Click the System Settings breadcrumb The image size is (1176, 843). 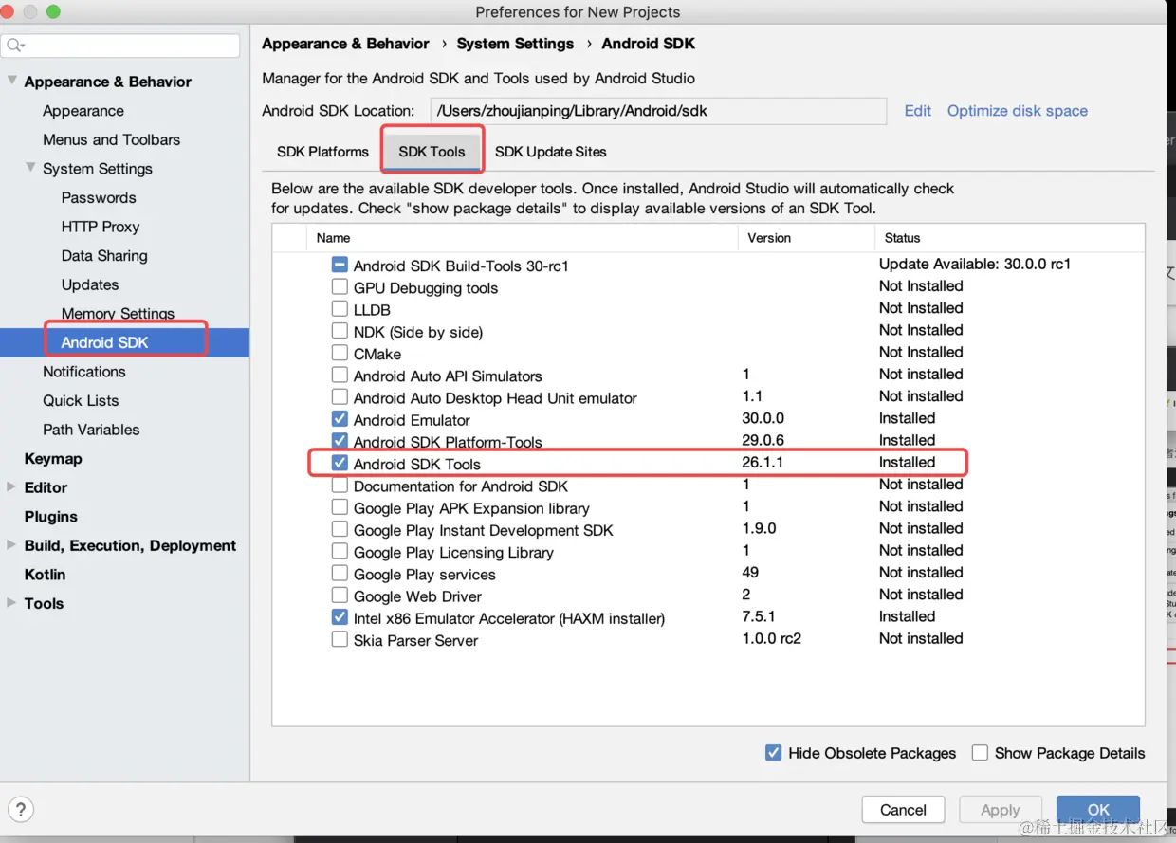pos(515,44)
